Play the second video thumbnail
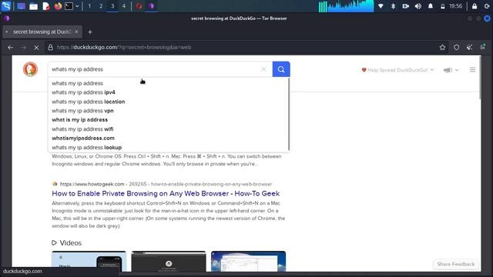Image resolution: width=493 pixels, height=277 pixels. (169, 262)
